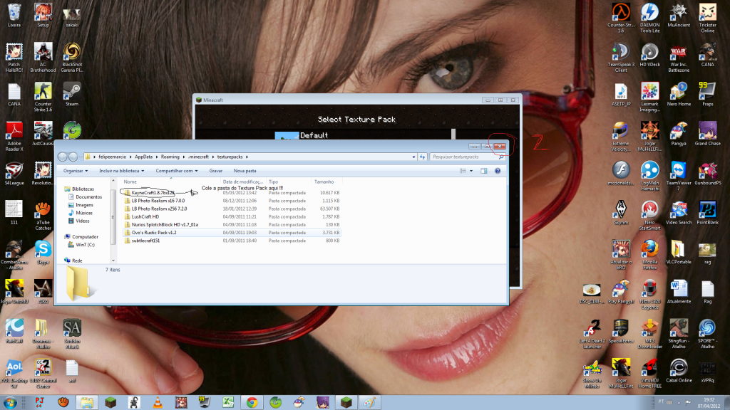The height and width of the screenshot is (410, 730).
Task: Sort files by the Tamanho column
Action: pyautogui.click(x=324, y=182)
